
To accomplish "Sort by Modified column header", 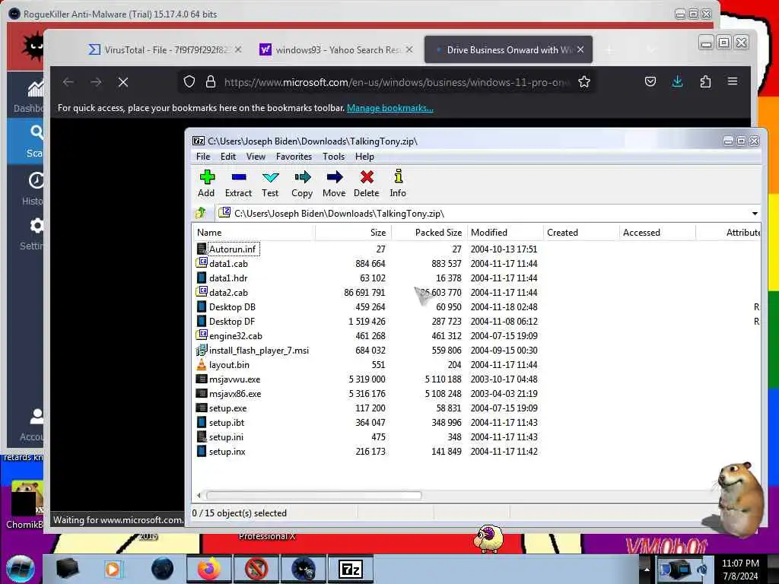I will (505, 233).
